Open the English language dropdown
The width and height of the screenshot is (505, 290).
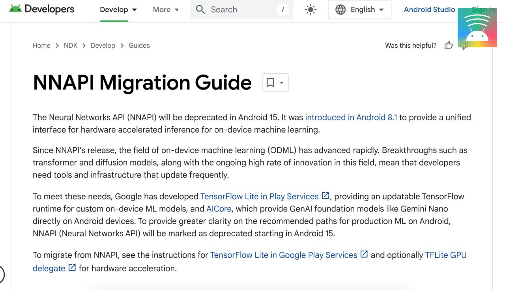(360, 9)
